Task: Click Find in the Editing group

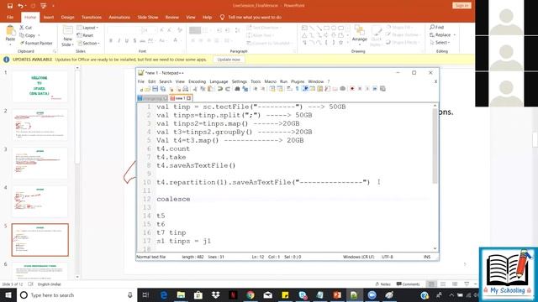Action: point(437,27)
